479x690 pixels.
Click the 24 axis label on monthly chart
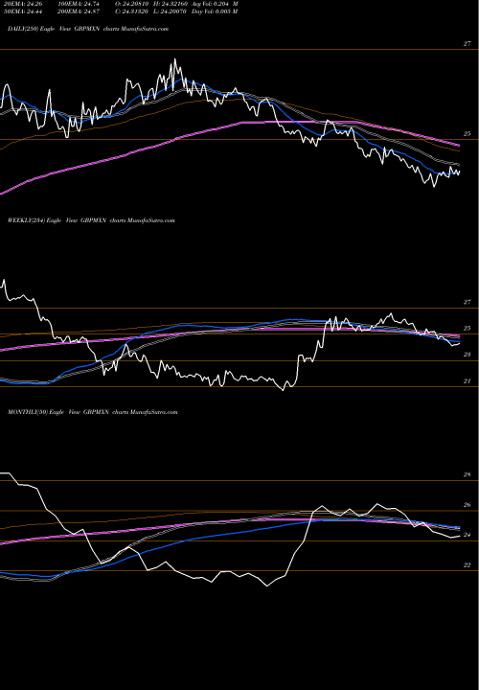click(467, 535)
